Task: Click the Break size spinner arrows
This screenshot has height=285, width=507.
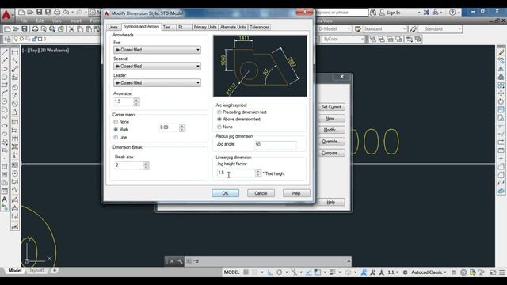Action: pos(146,165)
